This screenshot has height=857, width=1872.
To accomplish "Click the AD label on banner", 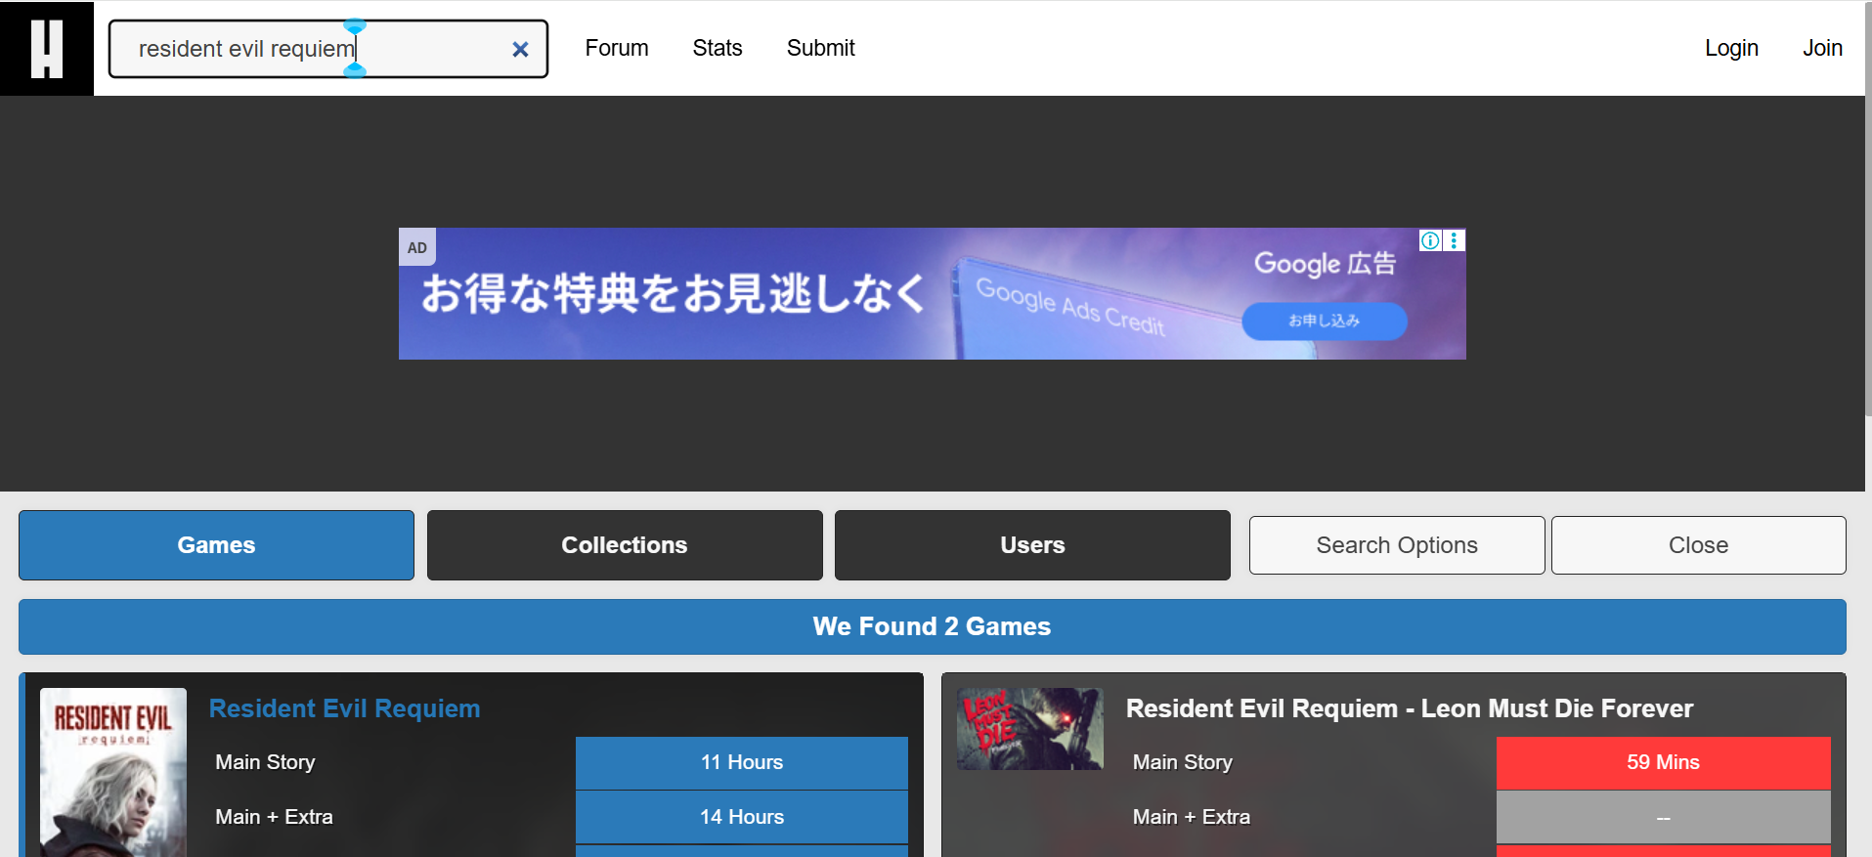I will point(417,247).
